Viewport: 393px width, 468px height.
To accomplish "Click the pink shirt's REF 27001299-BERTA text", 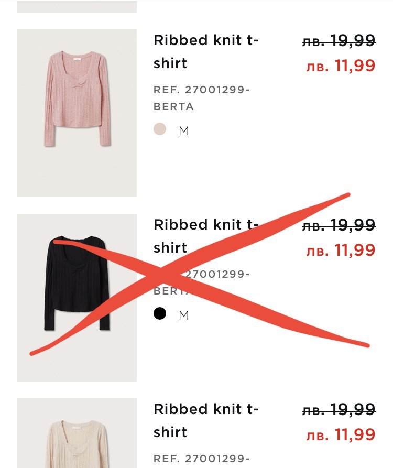I will coord(202,98).
